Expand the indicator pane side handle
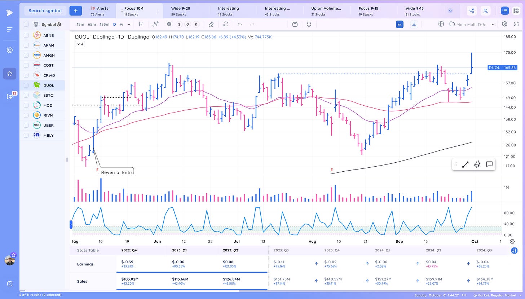525x299 pixels. (71, 225)
